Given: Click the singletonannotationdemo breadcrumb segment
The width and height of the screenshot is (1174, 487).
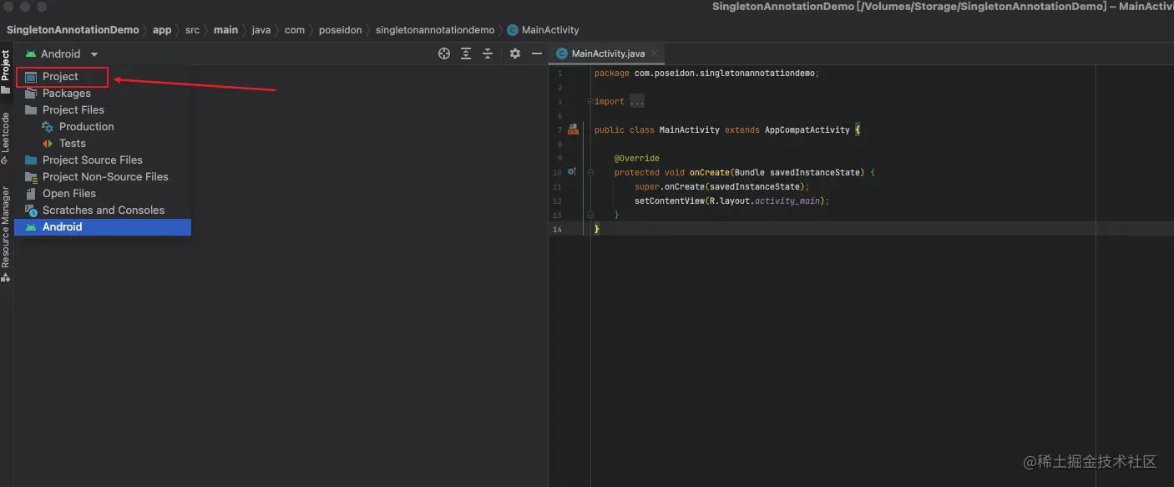Looking at the screenshot, I should point(435,29).
